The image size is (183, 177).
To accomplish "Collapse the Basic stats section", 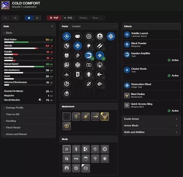I will [29, 33].
